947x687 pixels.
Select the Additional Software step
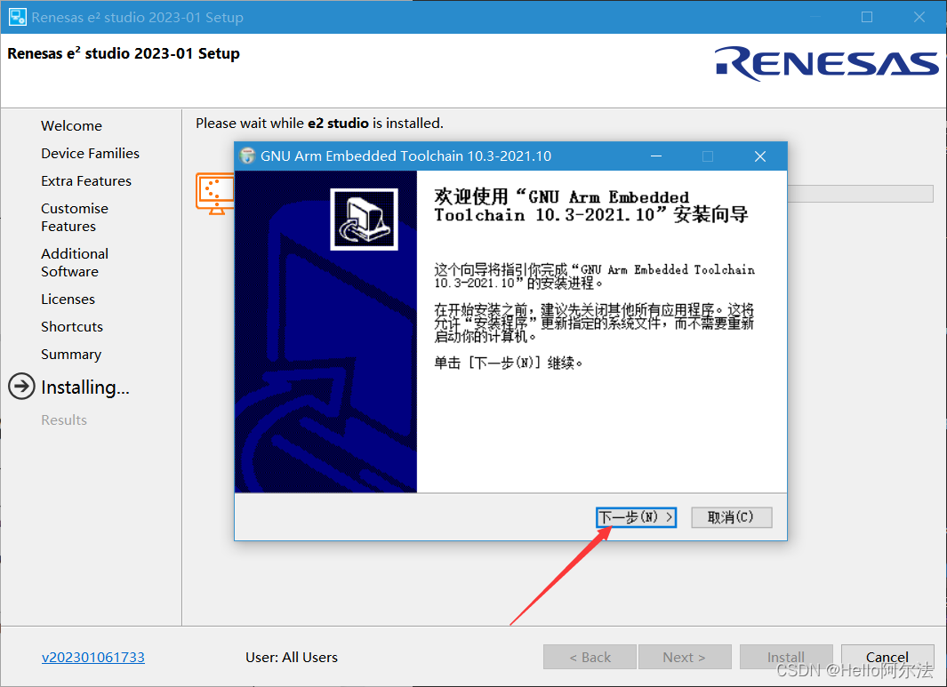point(75,262)
